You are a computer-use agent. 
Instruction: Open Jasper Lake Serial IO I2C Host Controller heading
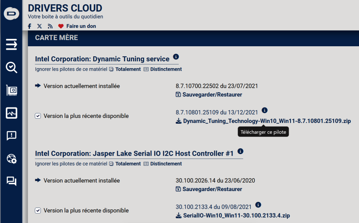tap(134, 153)
